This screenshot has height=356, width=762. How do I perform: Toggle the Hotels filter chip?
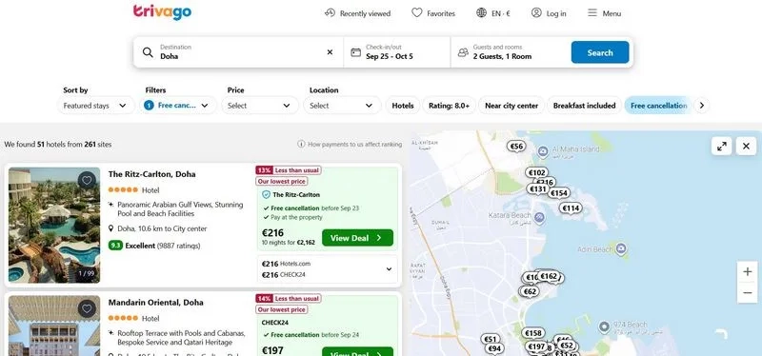click(403, 106)
